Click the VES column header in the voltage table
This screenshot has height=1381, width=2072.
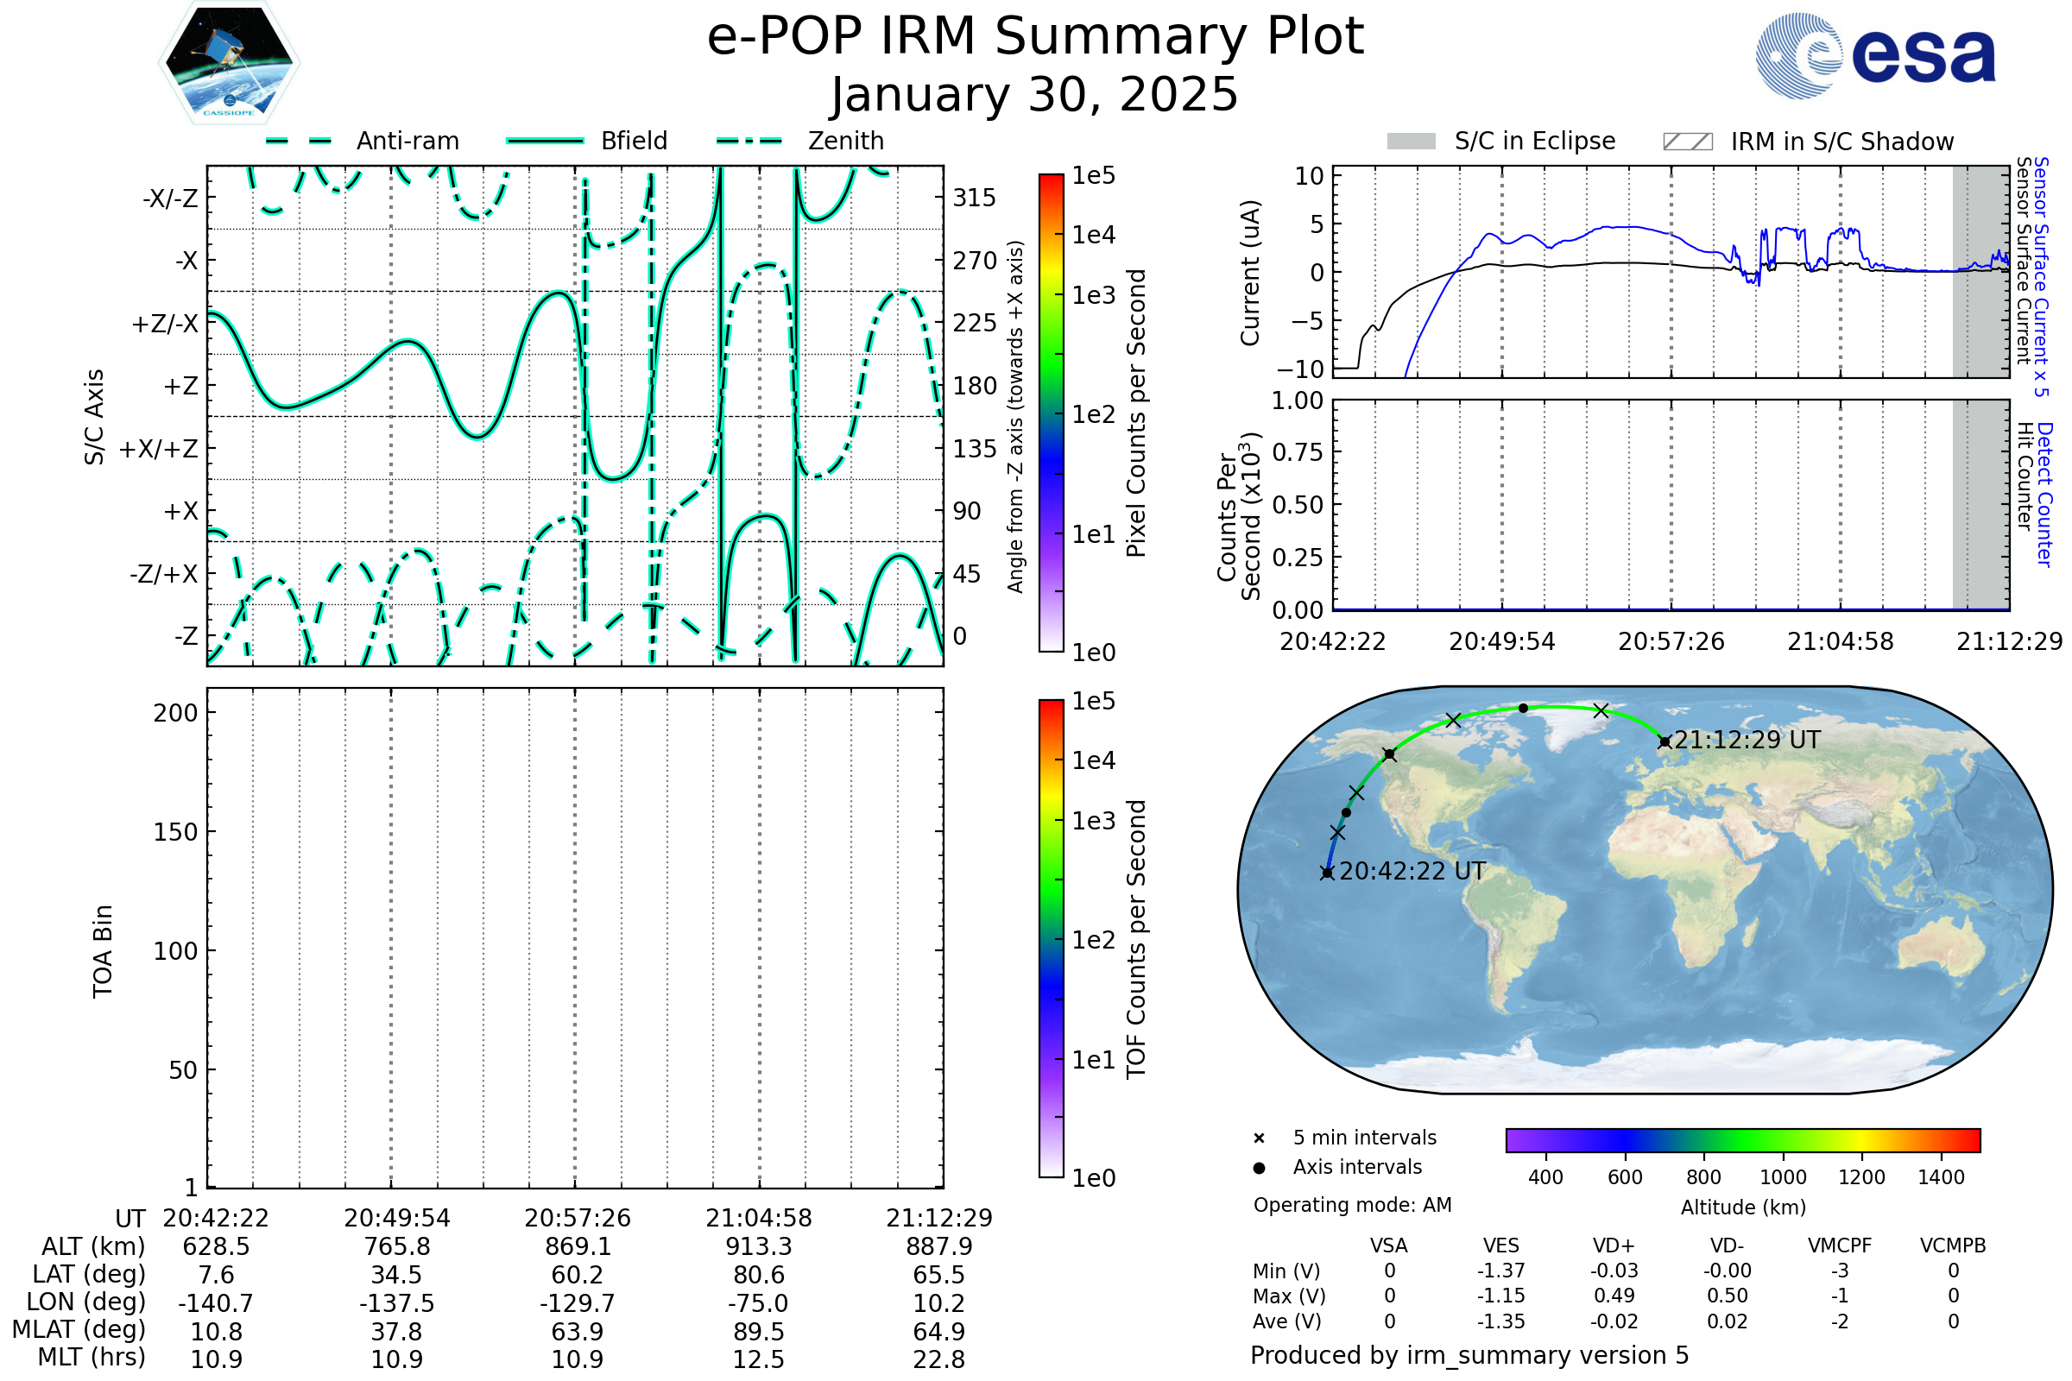[1501, 1245]
